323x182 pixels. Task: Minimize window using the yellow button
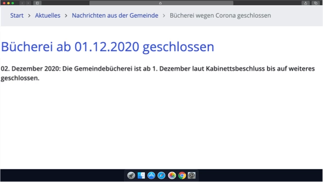8,3
